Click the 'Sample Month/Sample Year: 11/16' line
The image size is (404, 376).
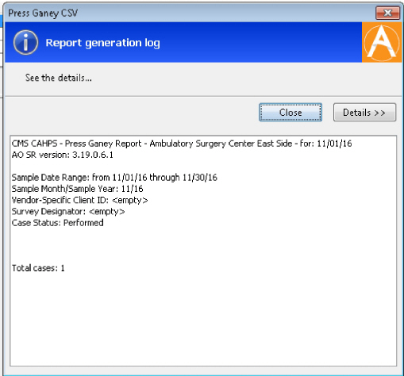coord(77,189)
